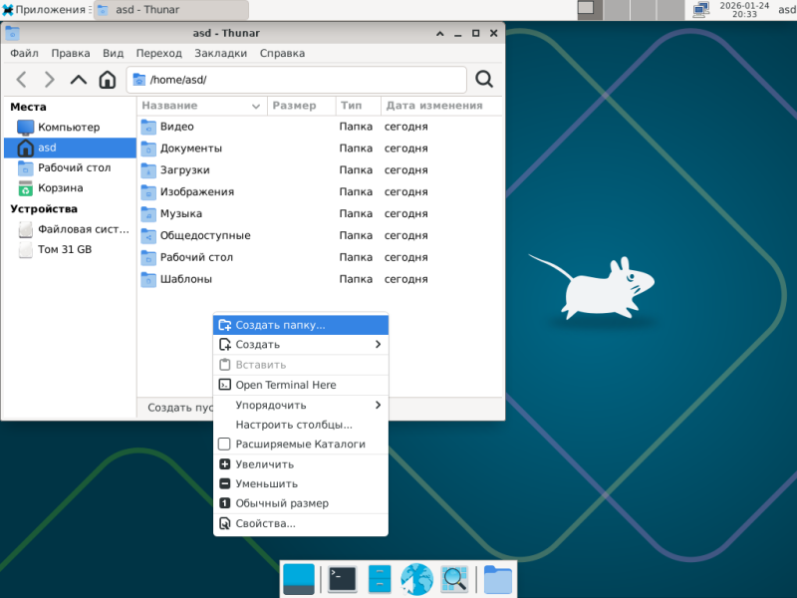797x598 pixels.
Task: Open the Видео folder icon
Action: (x=148, y=127)
